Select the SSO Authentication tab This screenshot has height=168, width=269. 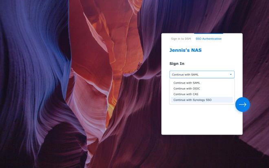[208, 39]
